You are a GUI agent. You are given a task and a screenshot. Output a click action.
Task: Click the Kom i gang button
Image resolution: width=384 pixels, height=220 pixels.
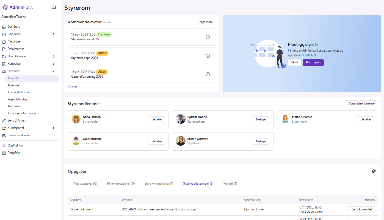click(313, 63)
